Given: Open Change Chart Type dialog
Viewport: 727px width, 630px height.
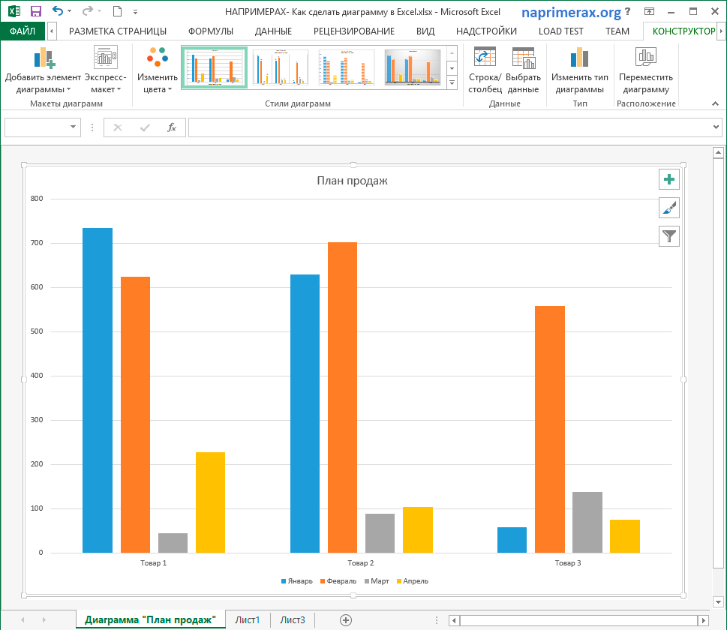Looking at the screenshot, I should click(x=579, y=58).
